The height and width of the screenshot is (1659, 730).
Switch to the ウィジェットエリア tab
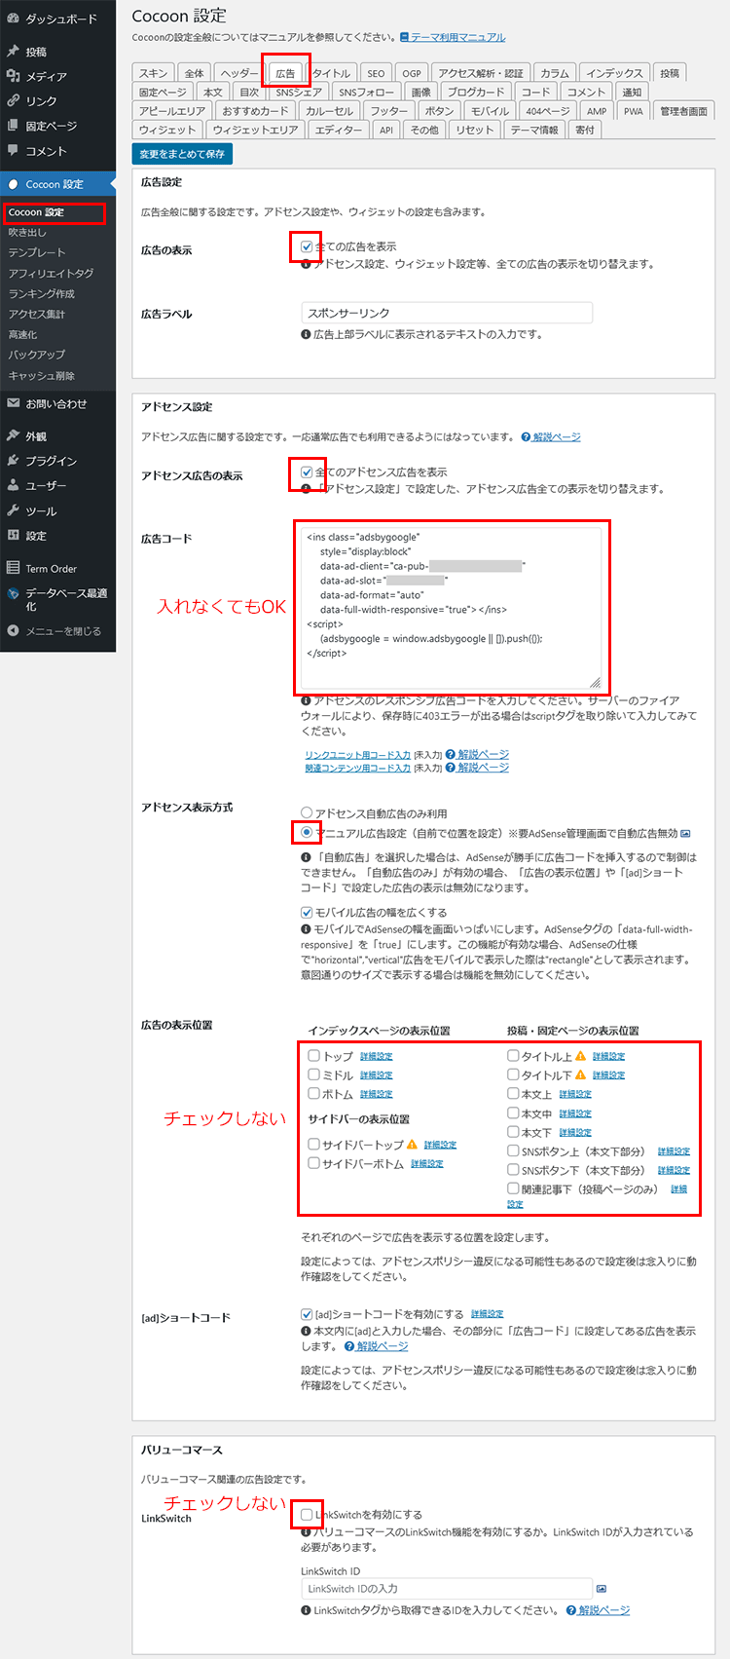256,130
